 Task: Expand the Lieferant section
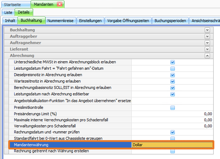(207, 49)
